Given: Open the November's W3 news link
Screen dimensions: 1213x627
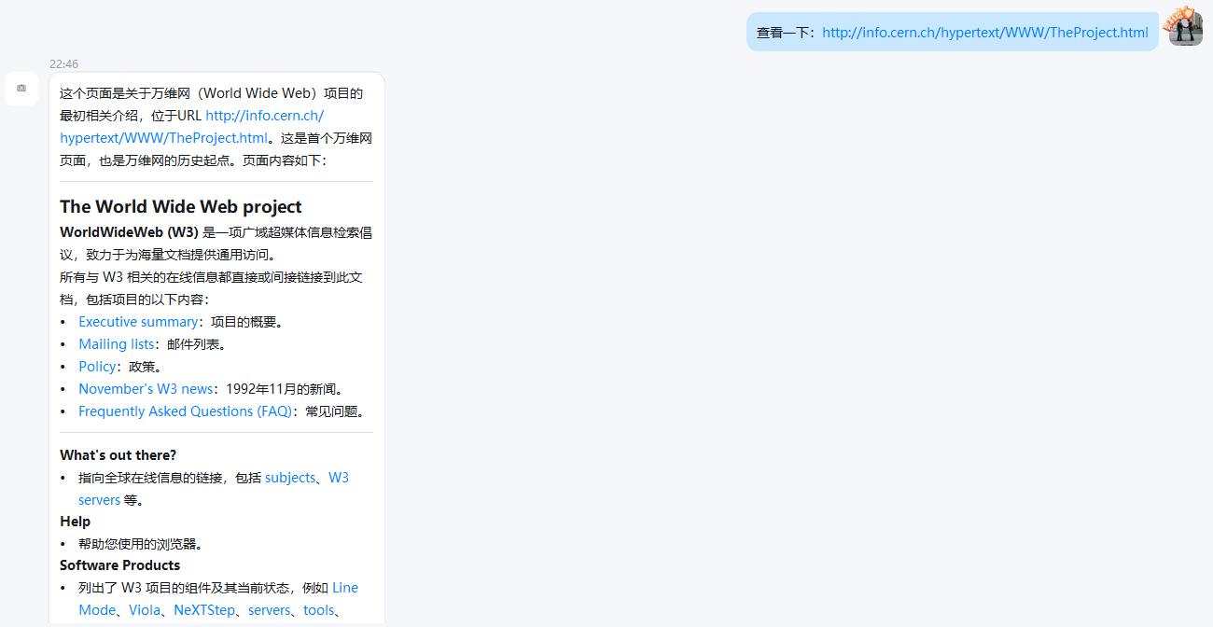Looking at the screenshot, I should pyautogui.click(x=145, y=388).
